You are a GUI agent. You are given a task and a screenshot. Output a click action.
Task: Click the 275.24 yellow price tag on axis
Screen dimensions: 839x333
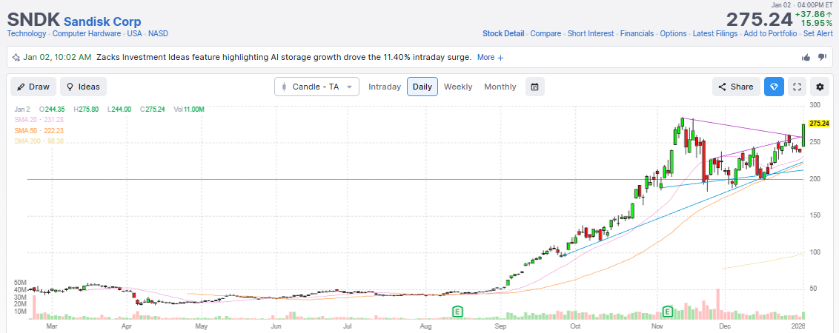[819, 124]
